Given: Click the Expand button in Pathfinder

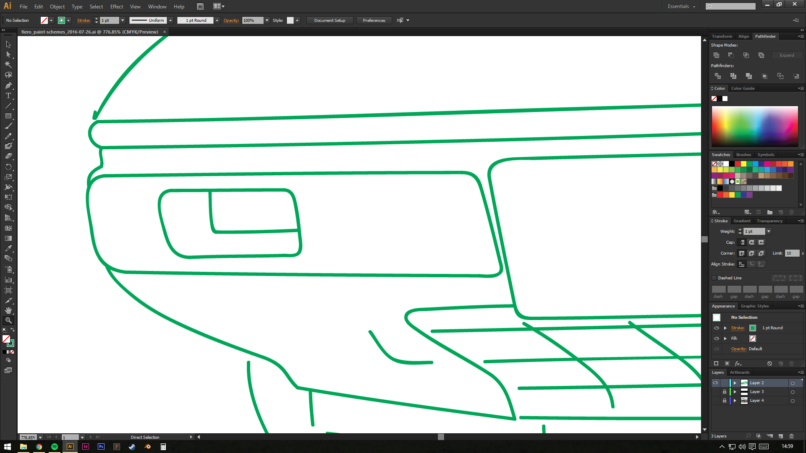Looking at the screenshot, I should tap(787, 55).
